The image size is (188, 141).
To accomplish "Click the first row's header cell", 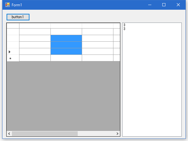I will tap(13, 32).
